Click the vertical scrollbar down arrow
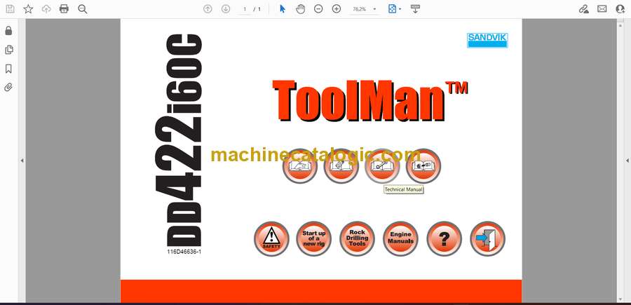The width and height of the screenshot is (631, 305). click(620, 299)
